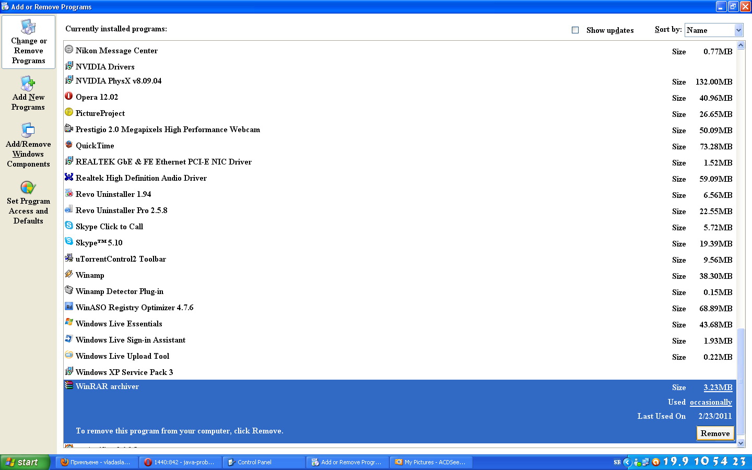Click the Windows Live Essentials icon

[x=69, y=323]
